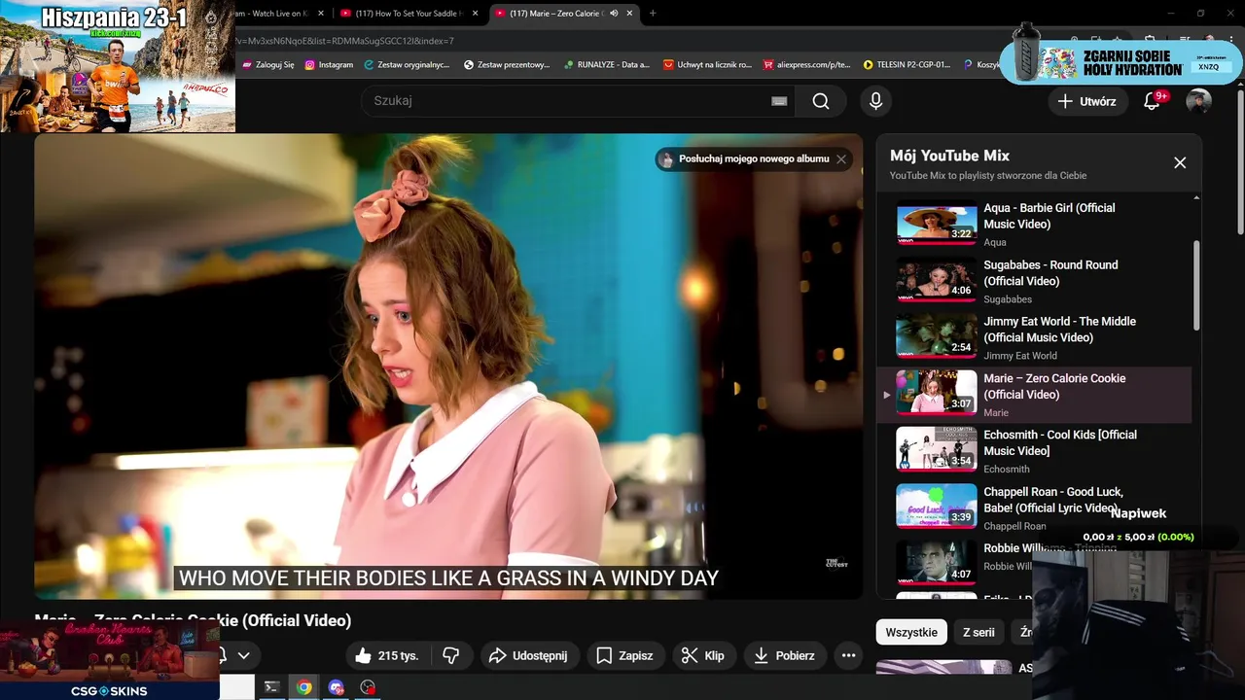Open the notifications bell
This screenshot has width=1245, height=700.
click(x=1153, y=101)
